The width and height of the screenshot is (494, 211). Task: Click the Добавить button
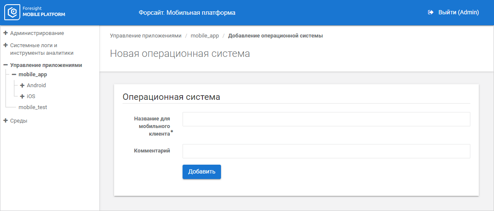tap(202, 172)
